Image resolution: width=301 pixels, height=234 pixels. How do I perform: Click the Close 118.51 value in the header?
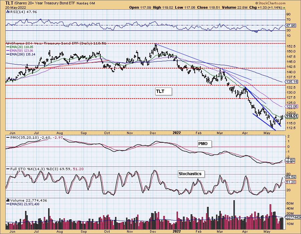click(209, 7)
